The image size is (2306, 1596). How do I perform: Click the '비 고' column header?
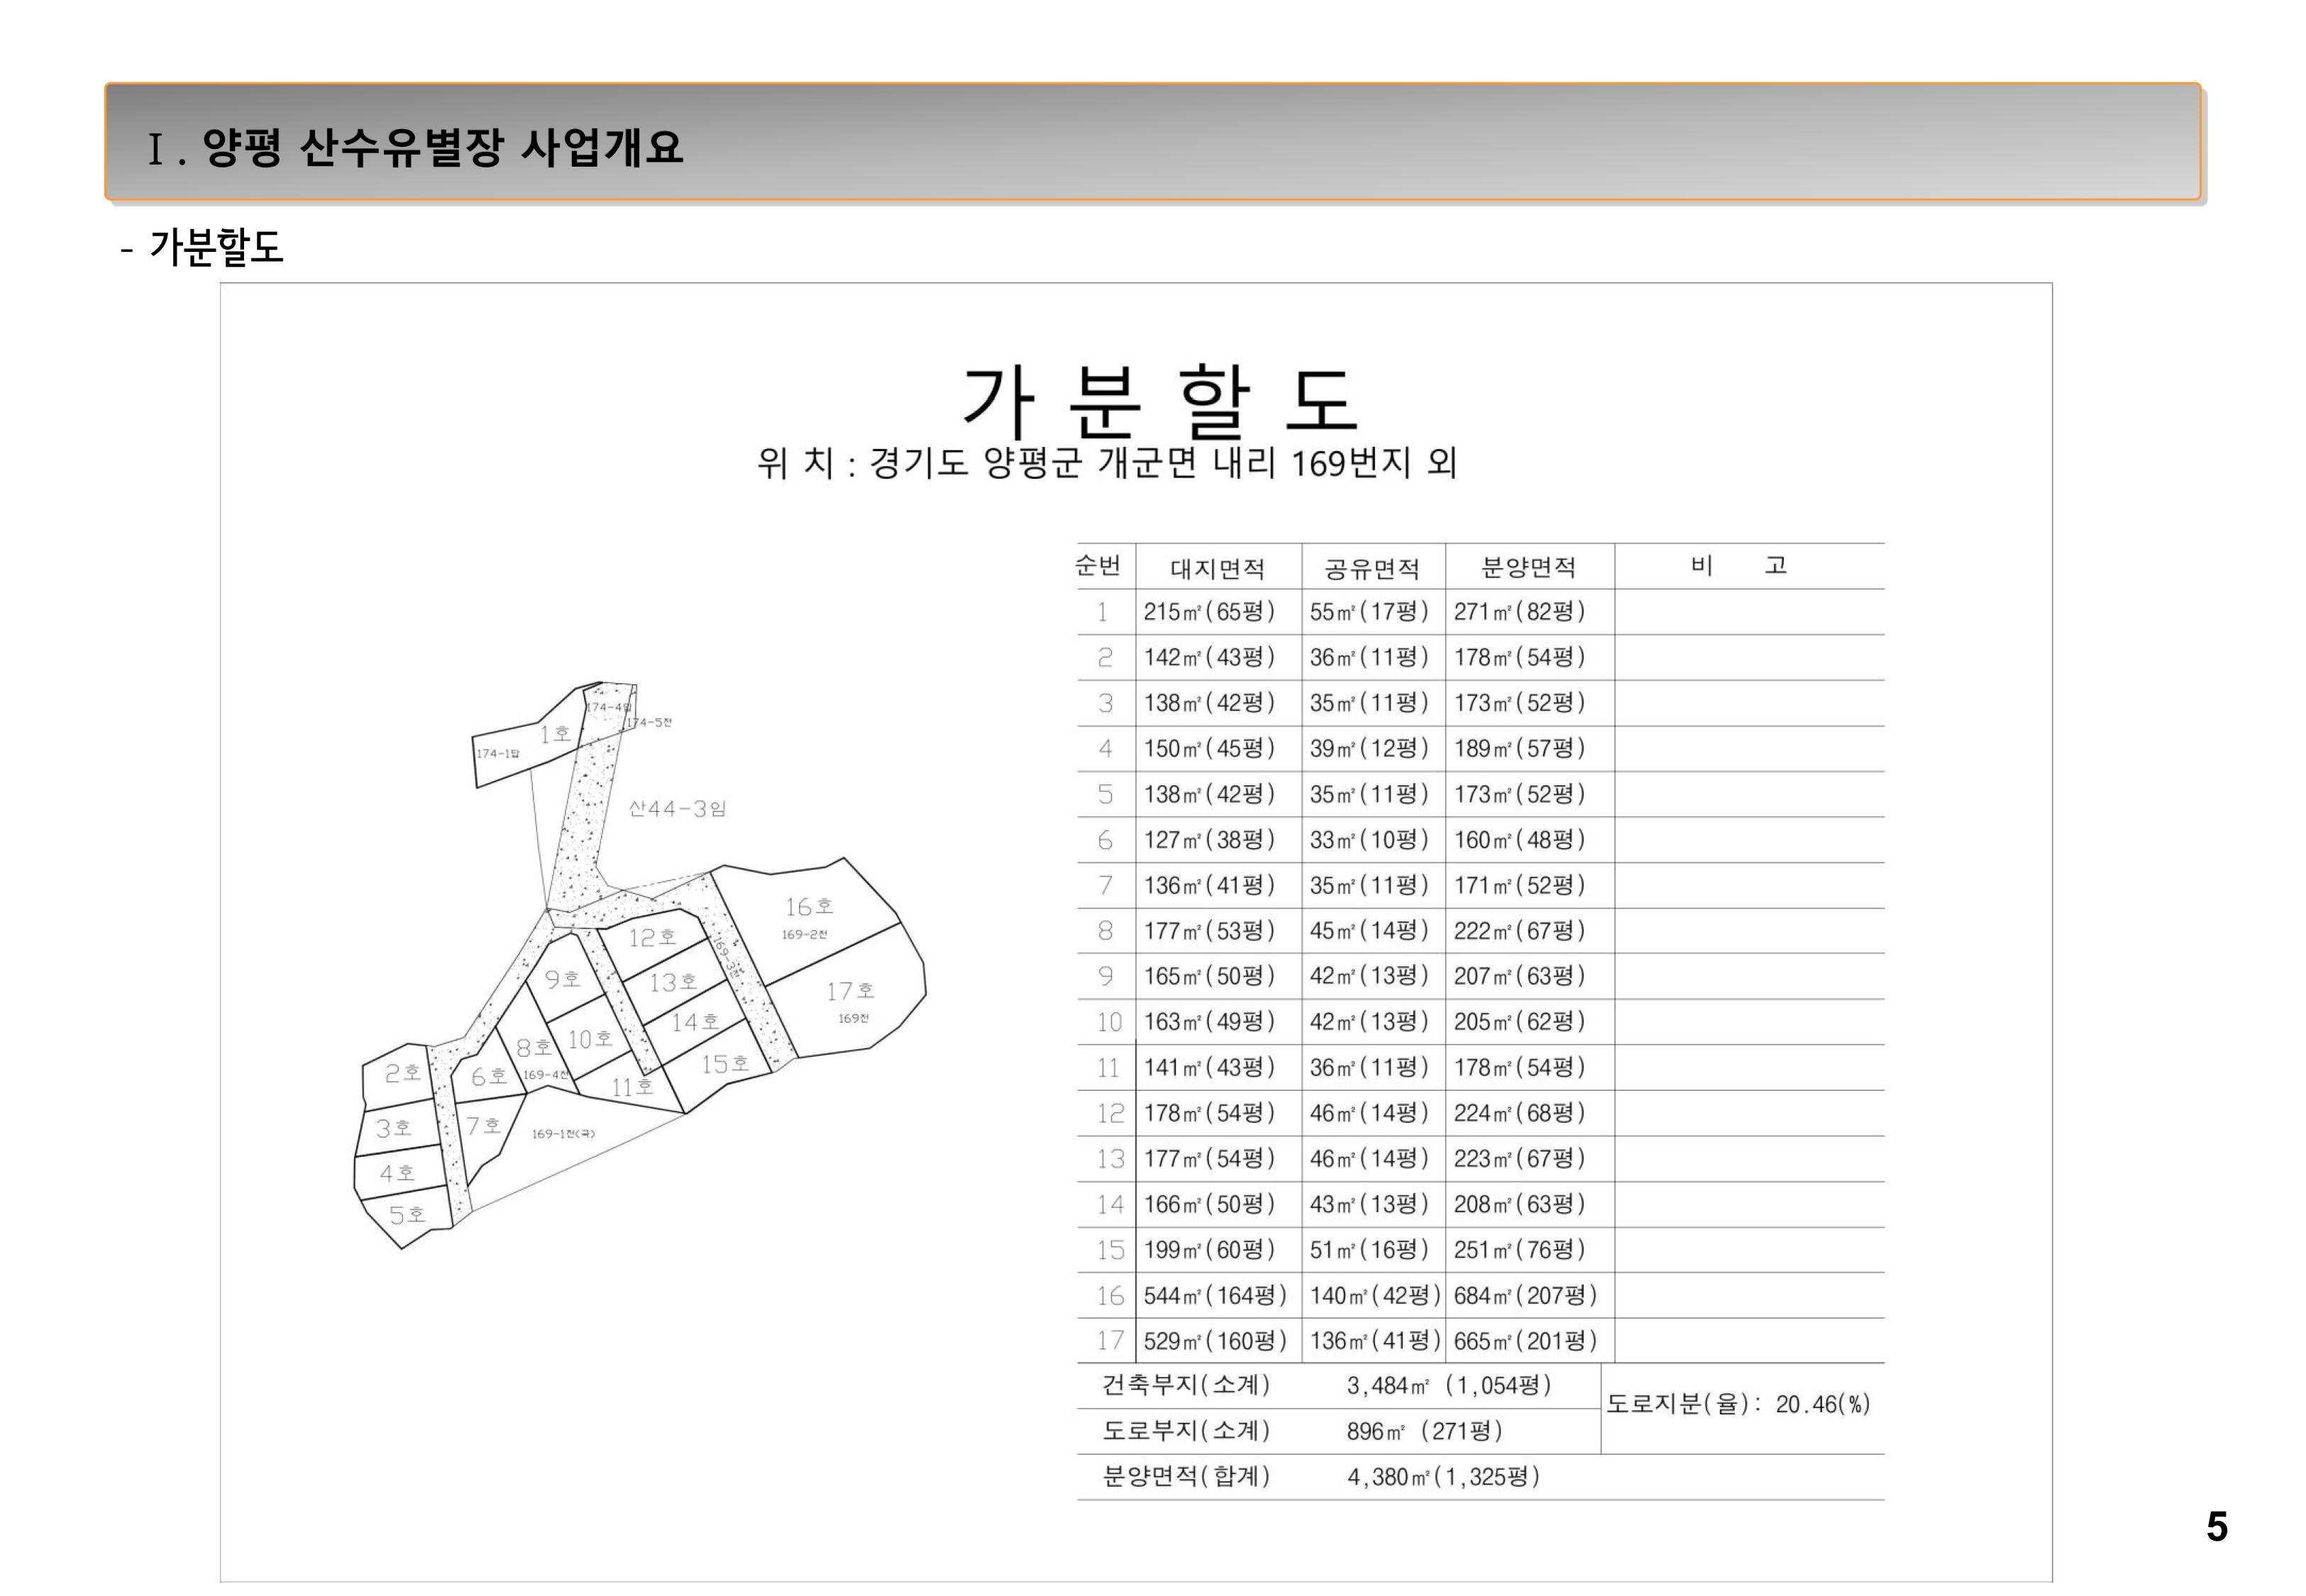(x=1738, y=566)
